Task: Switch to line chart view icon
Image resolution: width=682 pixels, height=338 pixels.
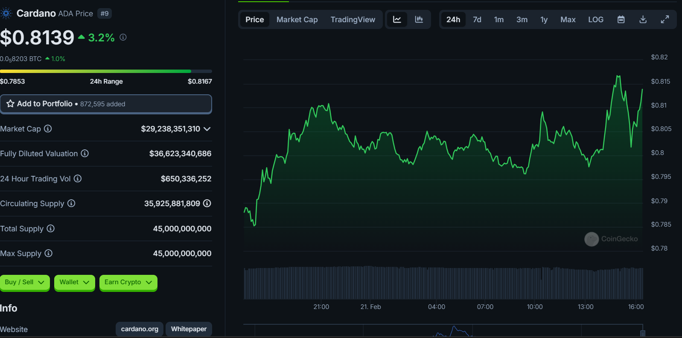Action: (397, 19)
